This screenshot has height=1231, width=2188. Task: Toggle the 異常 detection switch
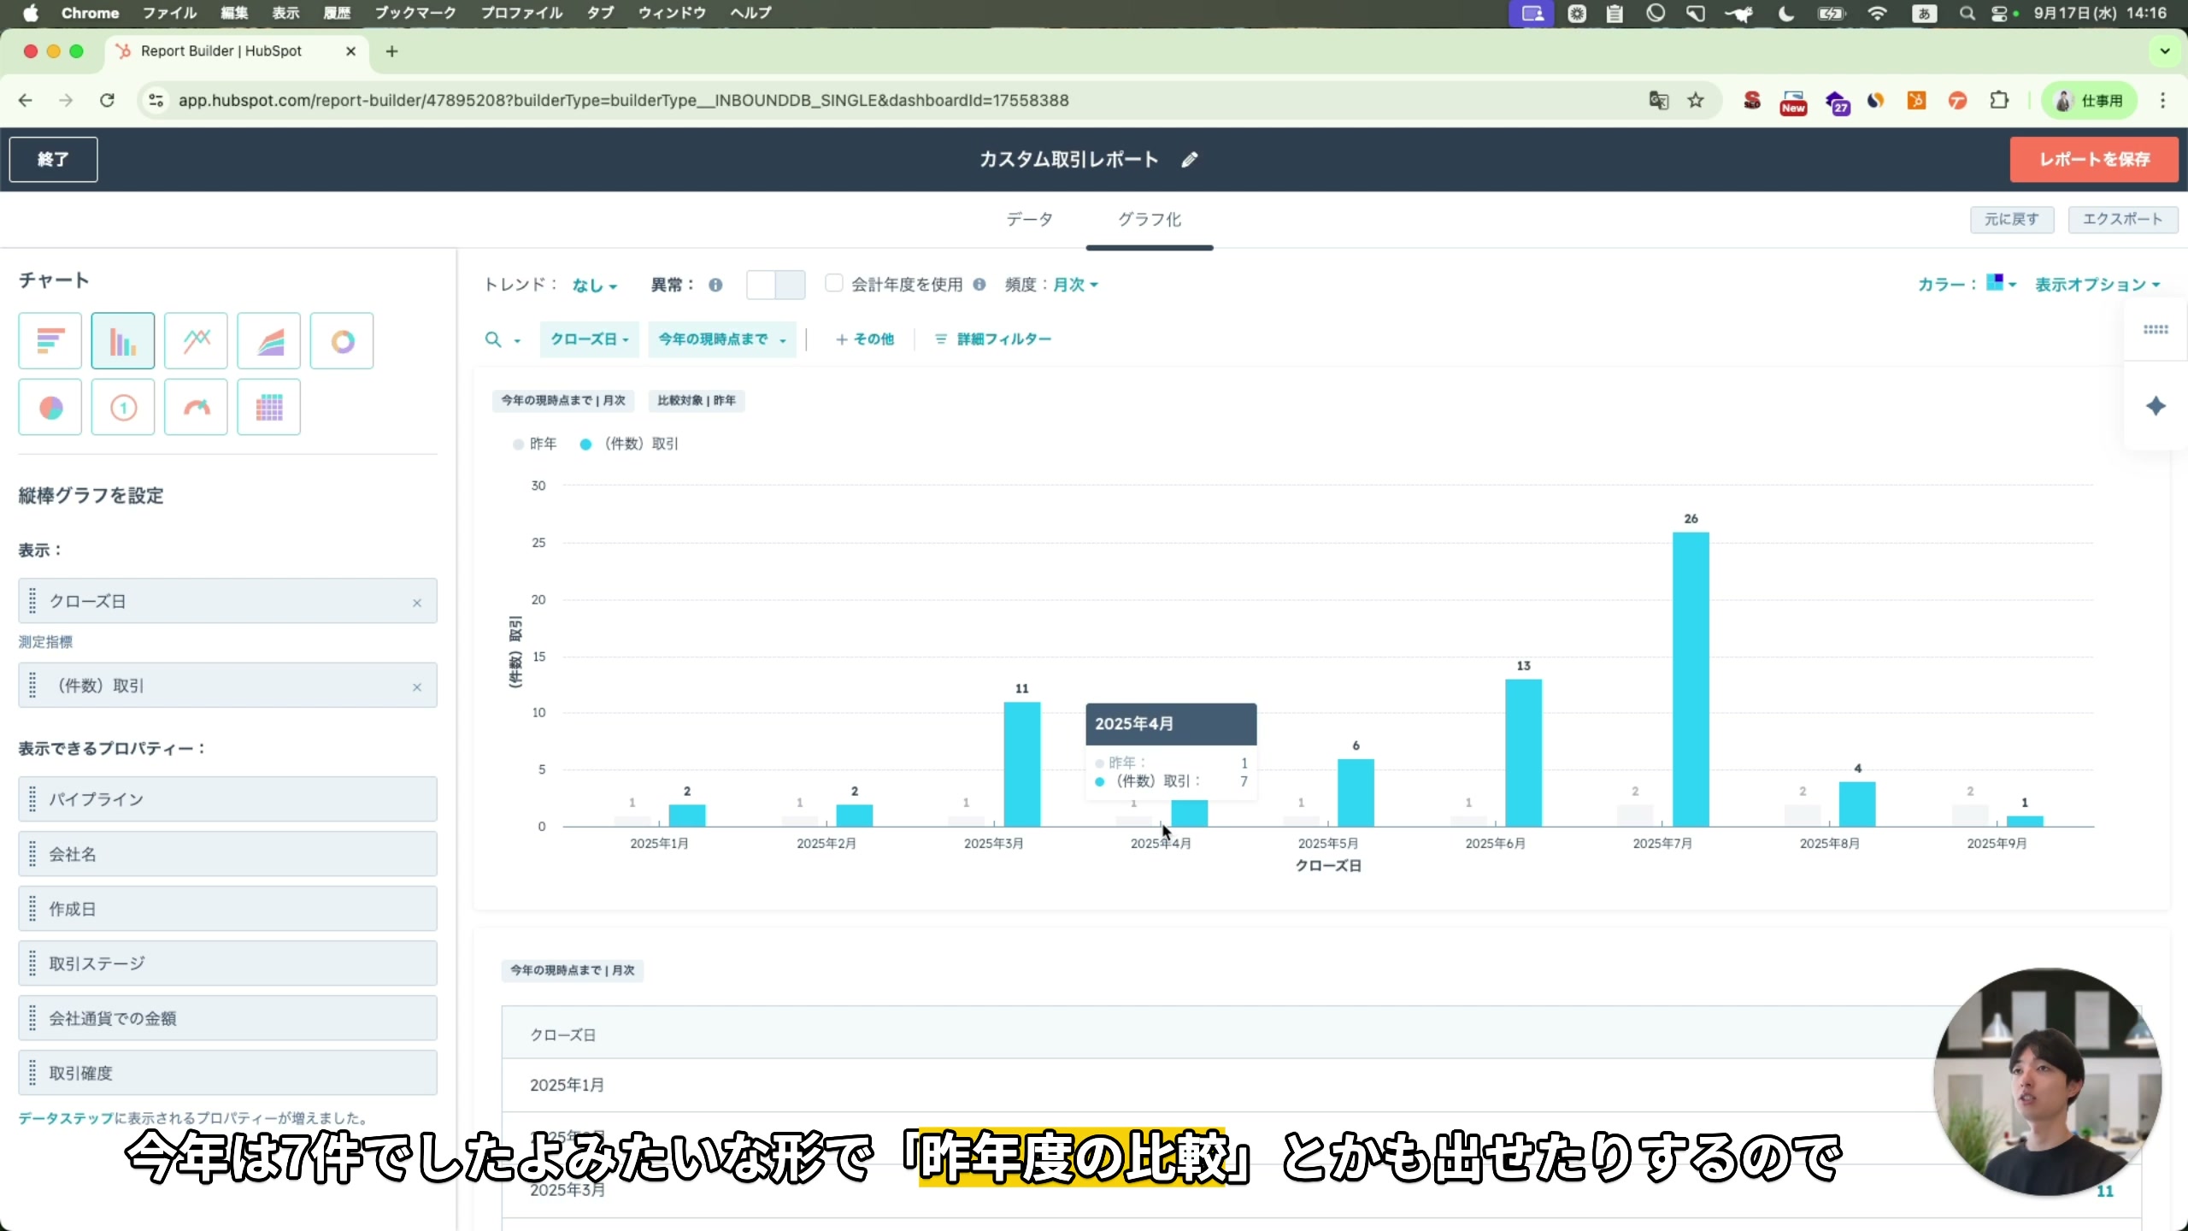[775, 285]
